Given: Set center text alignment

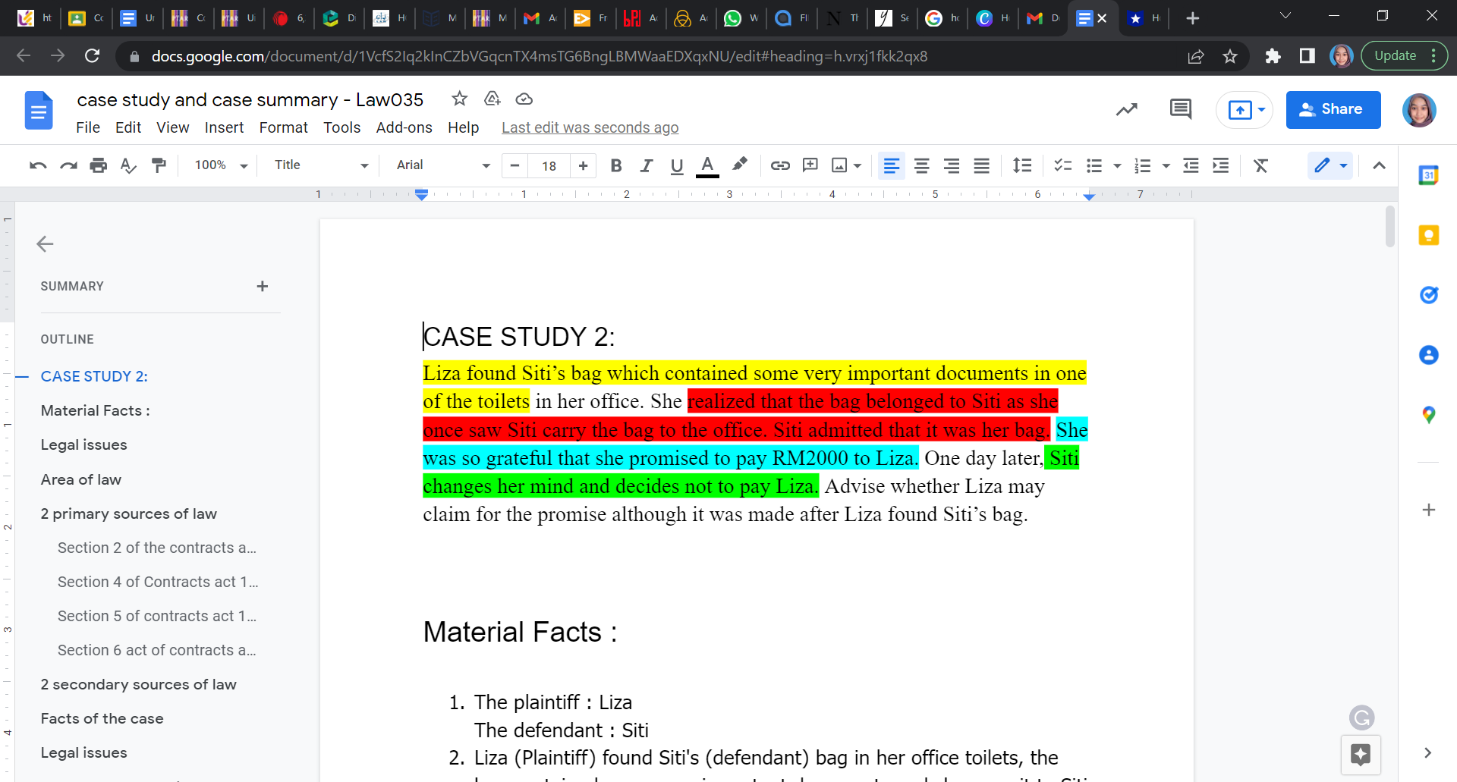Looking at the screenshot, I should pyautogui.click(x=922, y=165).
